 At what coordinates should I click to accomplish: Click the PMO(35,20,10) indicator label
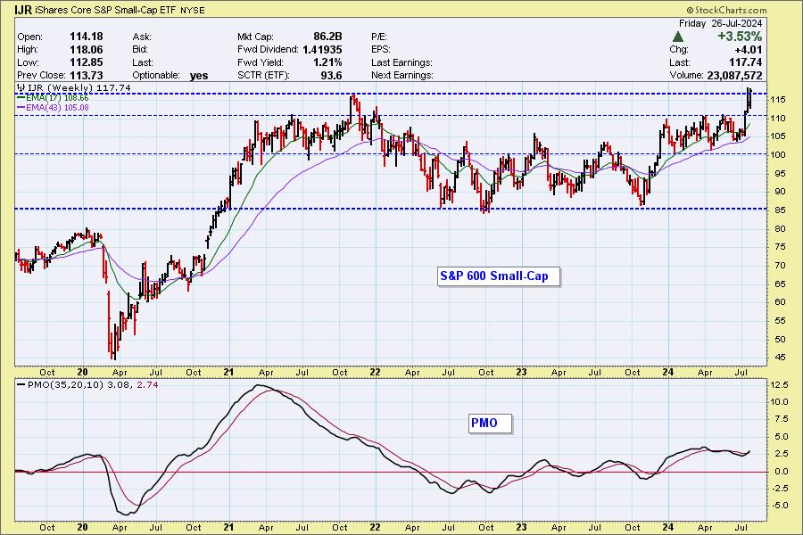[x=65, y=384]
